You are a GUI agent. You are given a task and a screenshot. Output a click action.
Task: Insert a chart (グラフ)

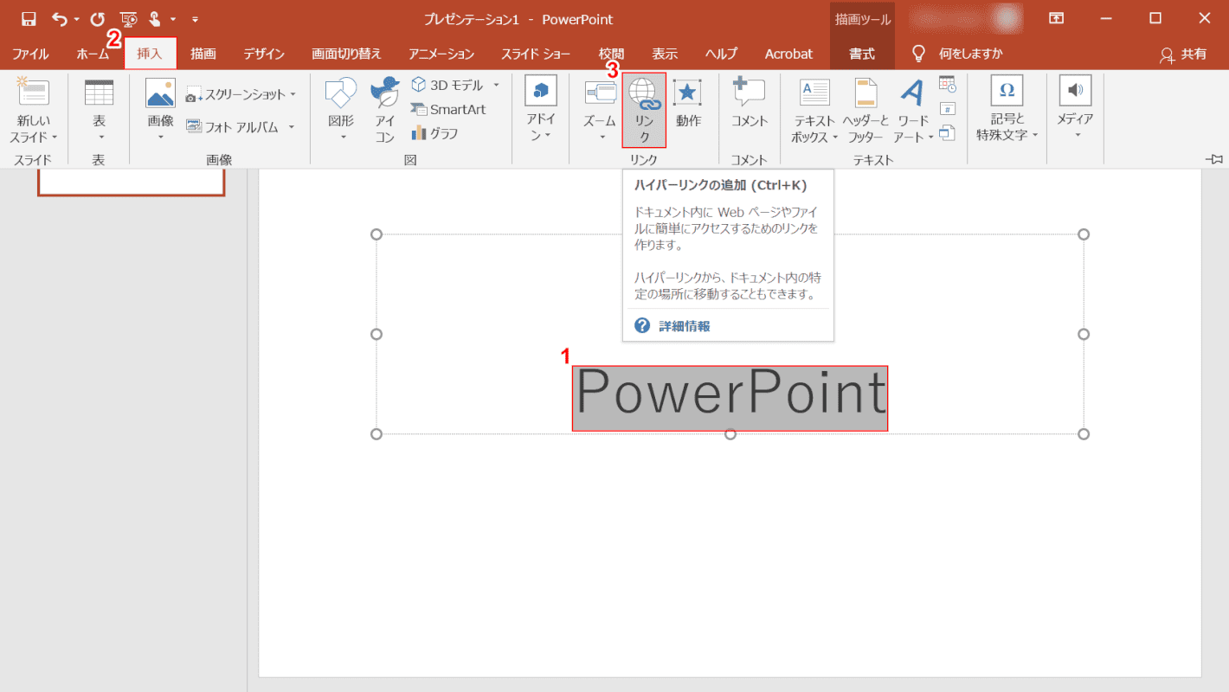(435, 133)
